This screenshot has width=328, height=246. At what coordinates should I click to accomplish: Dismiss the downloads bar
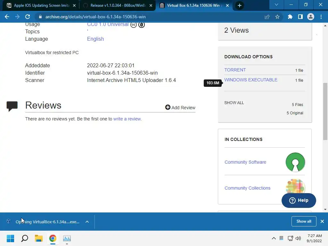[322, 221]
